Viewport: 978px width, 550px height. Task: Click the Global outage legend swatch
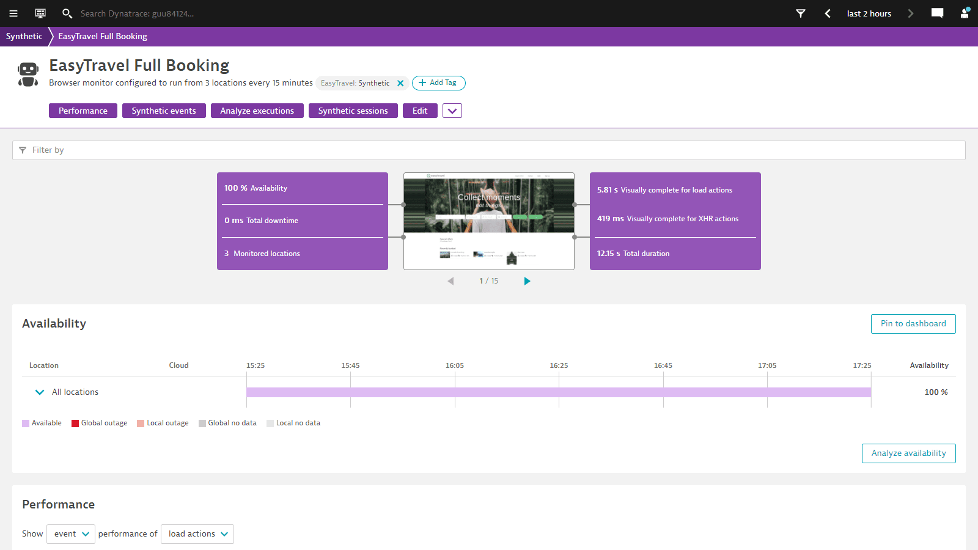click(75, 424)
